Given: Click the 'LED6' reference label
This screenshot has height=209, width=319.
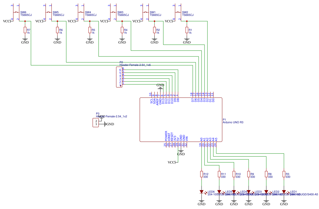Looking at the screenshot, I should pyautogui.click(x=211, y=192).
